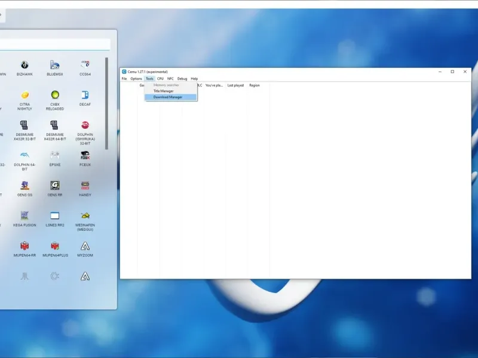Minimize the Cemu window
The image size is (478, 358).
pyautogui.click(x=440, y=72)
